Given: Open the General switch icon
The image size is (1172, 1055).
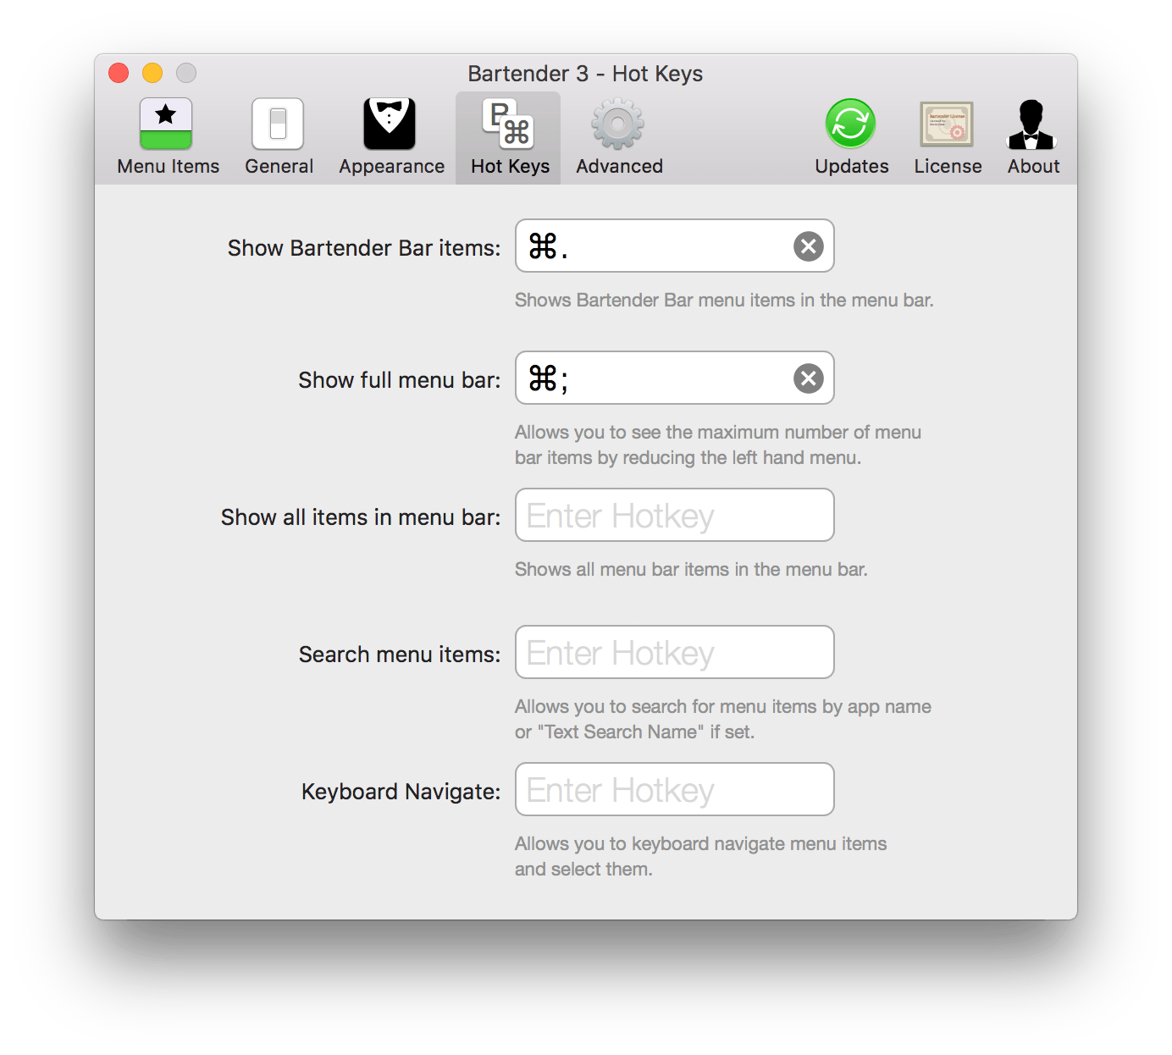Looking at the screenshot, I should click(x=278, y=124).
